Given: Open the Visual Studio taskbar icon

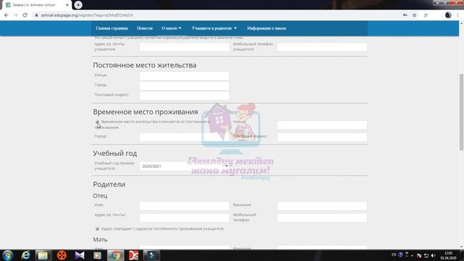Looking at the screenshot, I should (79, 255).
